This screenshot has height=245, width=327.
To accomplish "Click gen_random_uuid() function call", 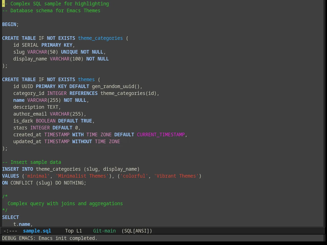I will 116,86.
